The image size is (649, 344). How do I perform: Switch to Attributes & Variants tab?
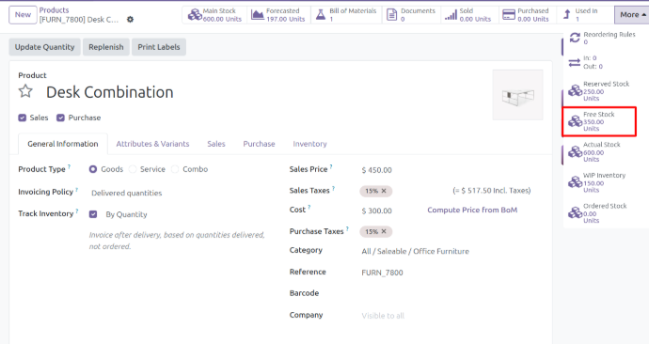click(x=152, y=144)
